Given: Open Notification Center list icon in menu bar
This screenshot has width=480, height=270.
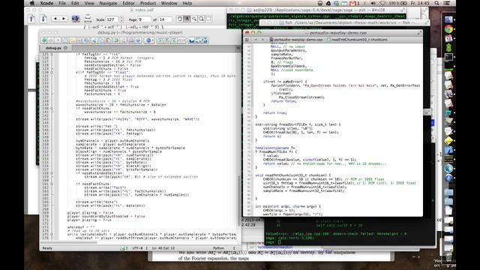Looking at the screenshot, I should (447, 3).
